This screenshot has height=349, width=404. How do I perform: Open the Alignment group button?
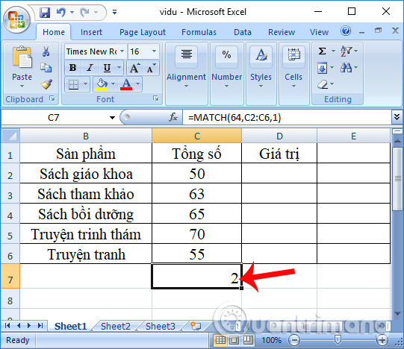coord(186,74)
